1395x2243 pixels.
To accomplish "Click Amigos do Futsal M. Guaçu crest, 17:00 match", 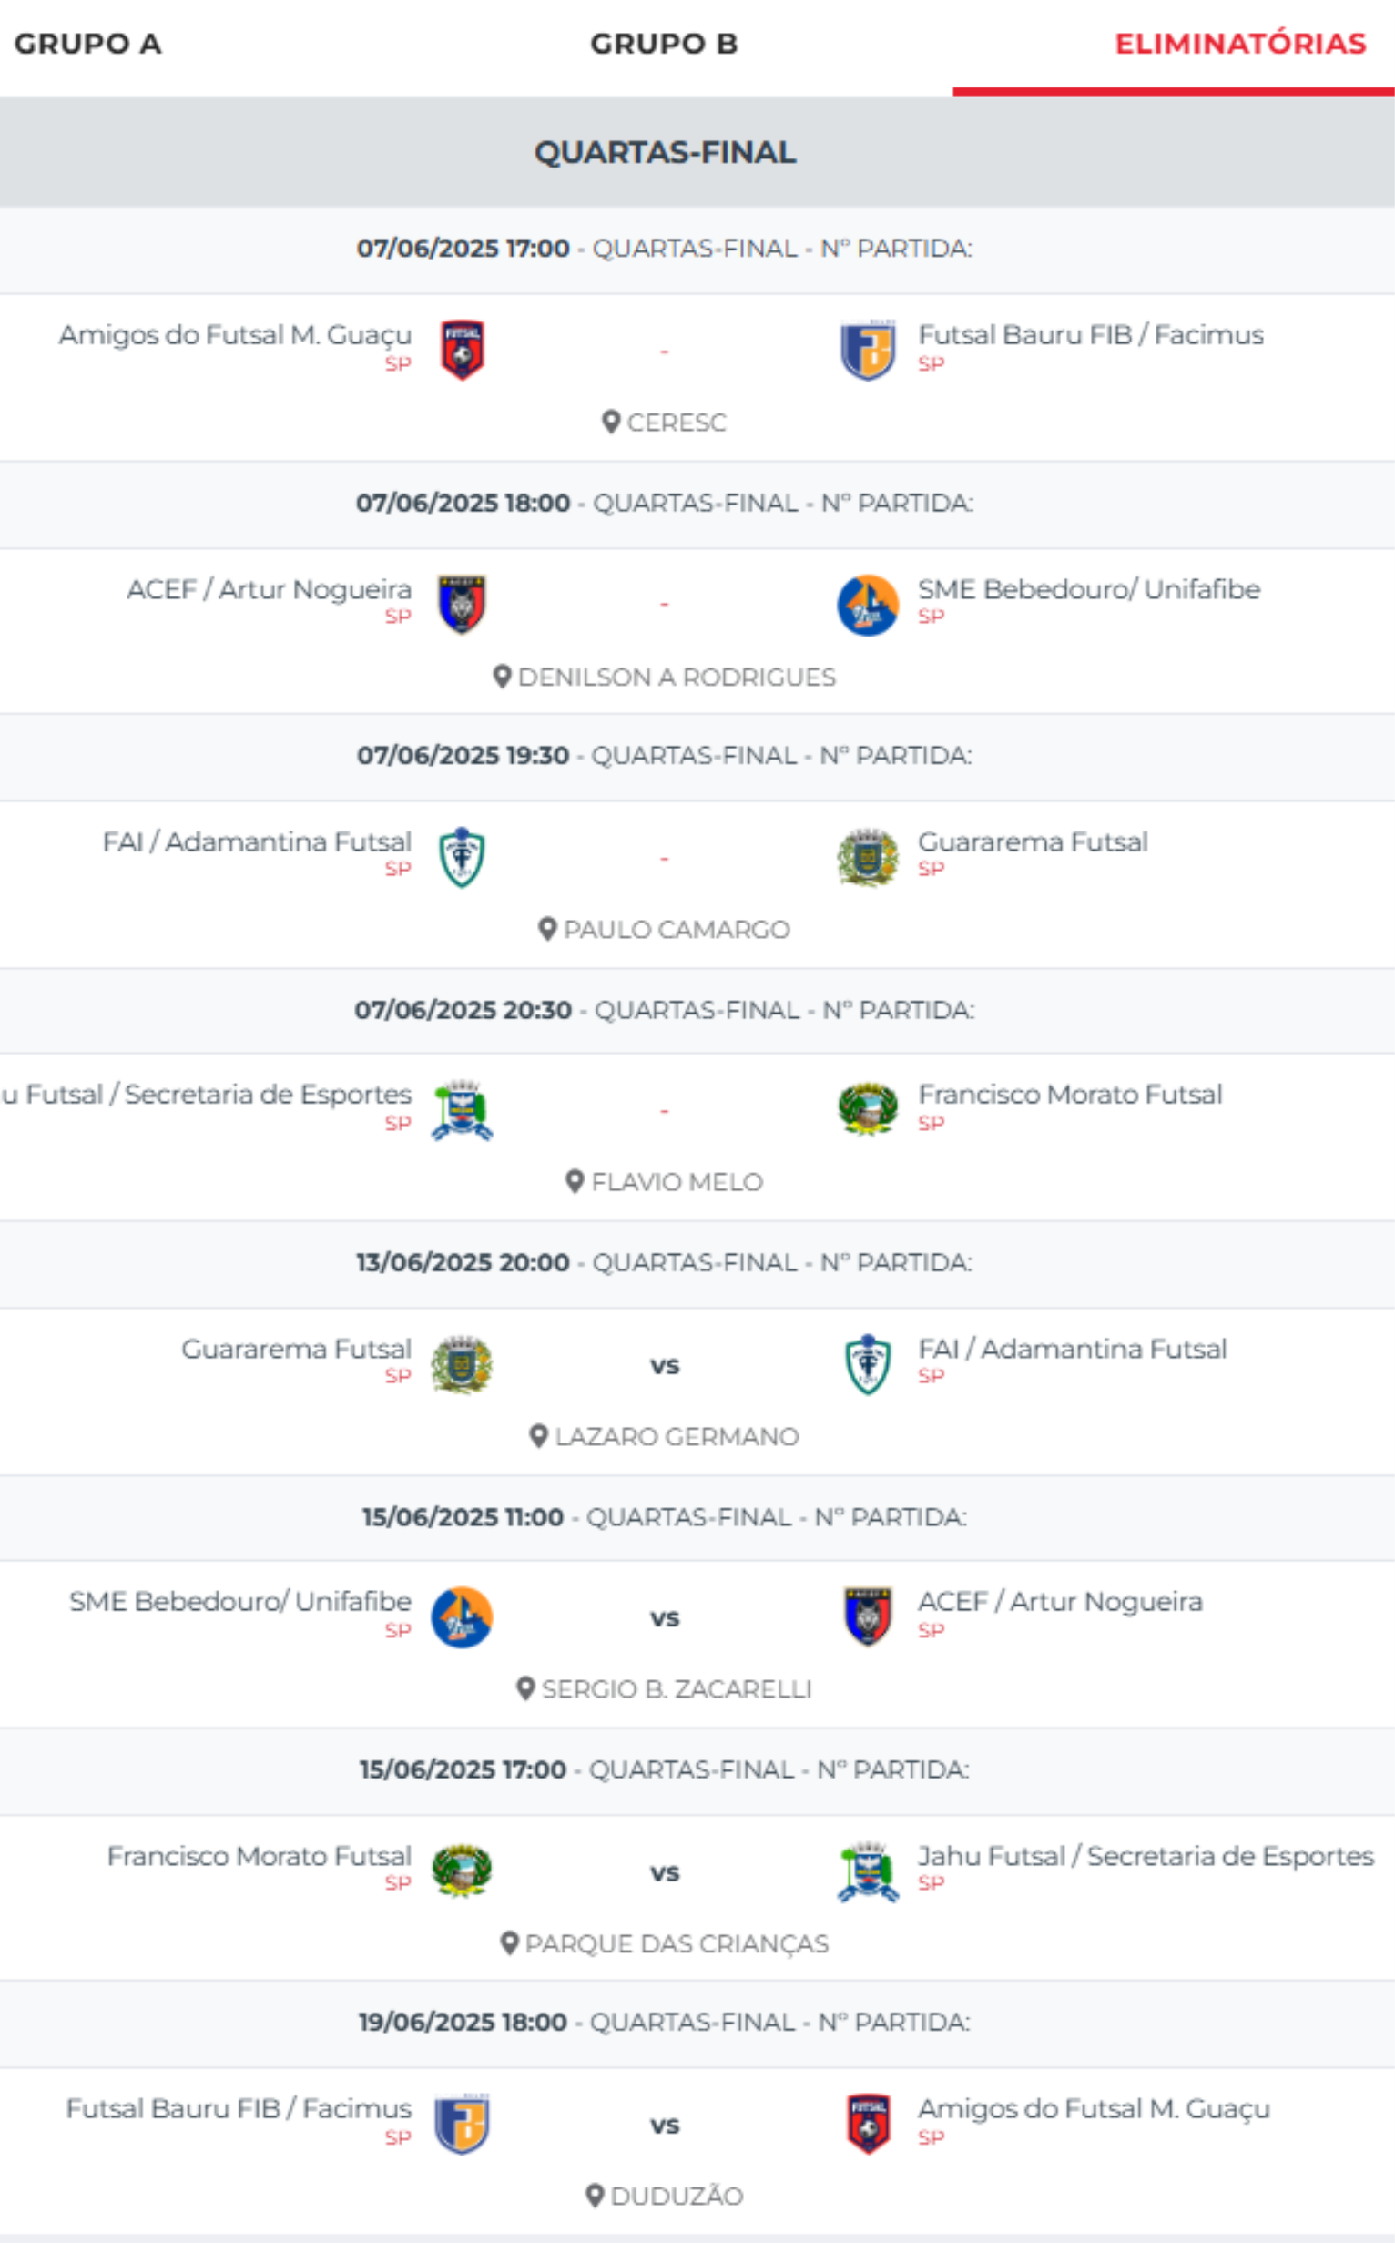I will 463,351.
